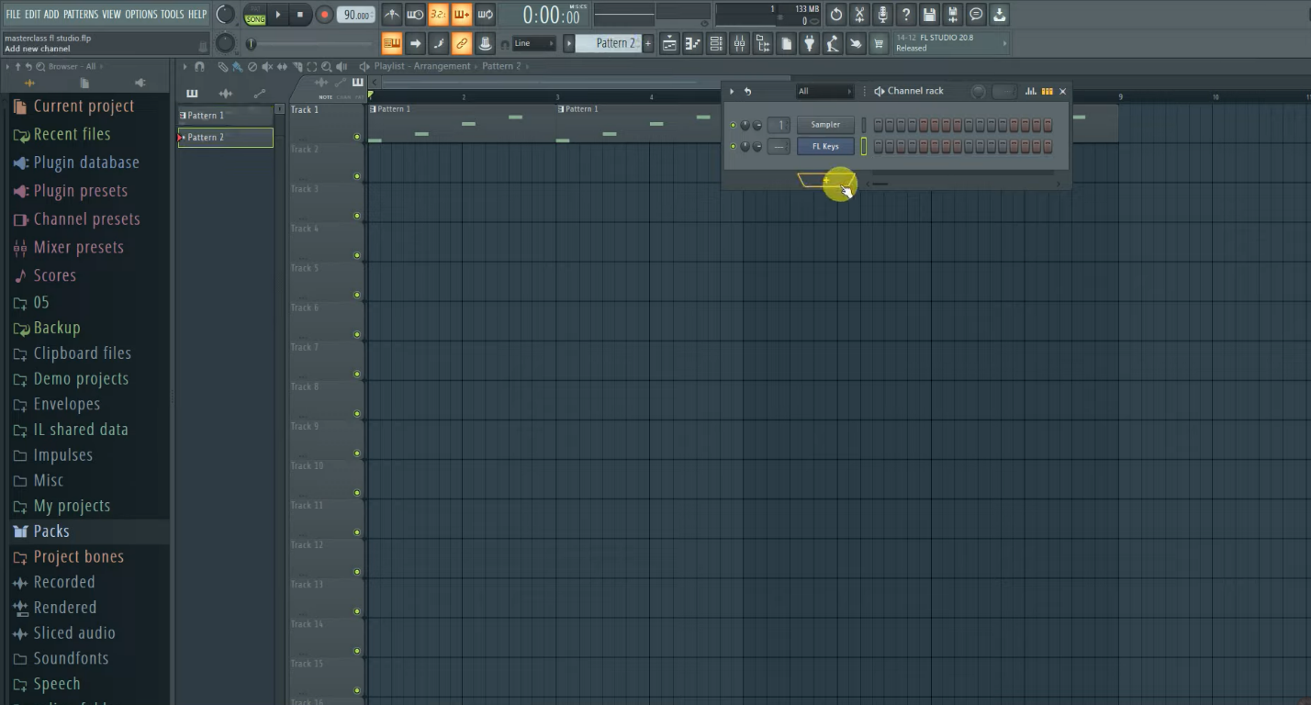Viewport: 1311px width, 705px height.
Task: Open the Playlist window icon
Action: pyautogui.click(x=671, y=42)
